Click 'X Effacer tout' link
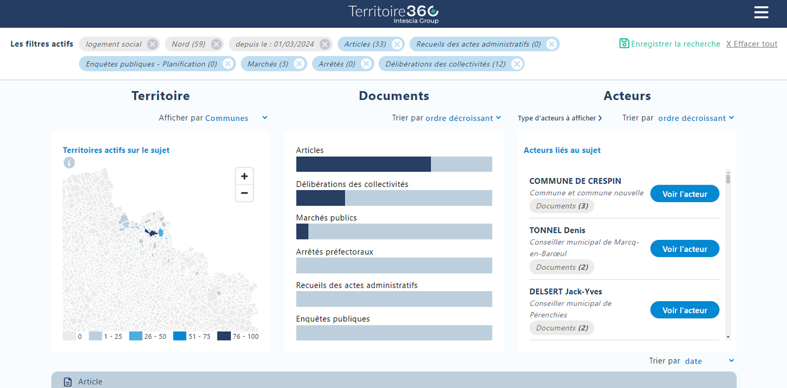This screenshot has width=787, height=388. point(751,44)
